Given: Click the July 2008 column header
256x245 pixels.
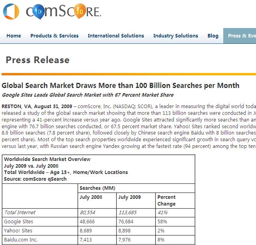Looking at the screenshot, I should click(97, 200).
